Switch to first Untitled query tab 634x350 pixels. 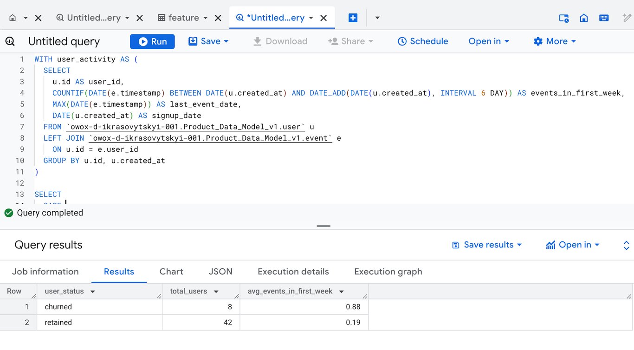[x=88, y=18]
